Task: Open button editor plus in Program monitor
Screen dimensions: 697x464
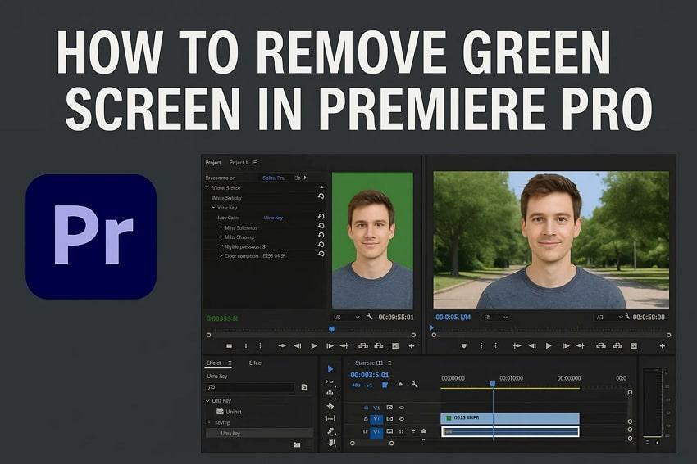Action: (x=663, y=346)
